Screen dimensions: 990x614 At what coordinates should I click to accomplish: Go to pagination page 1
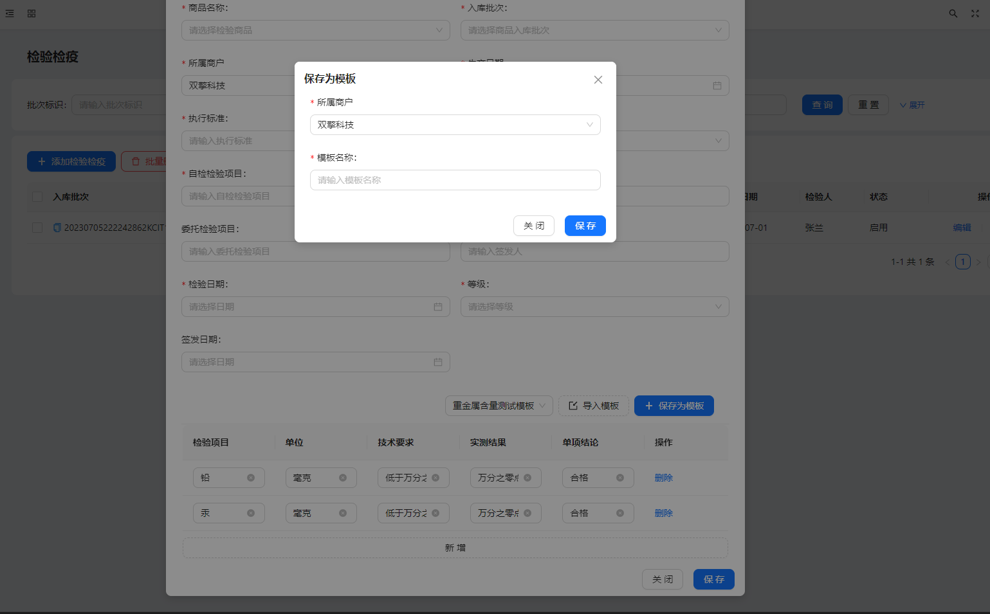click(x=962, y=262)
